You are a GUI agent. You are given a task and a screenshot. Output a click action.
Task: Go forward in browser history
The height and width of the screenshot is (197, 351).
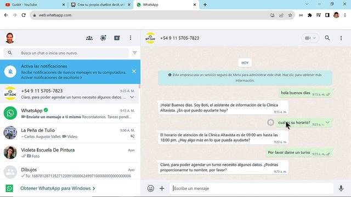15,15
